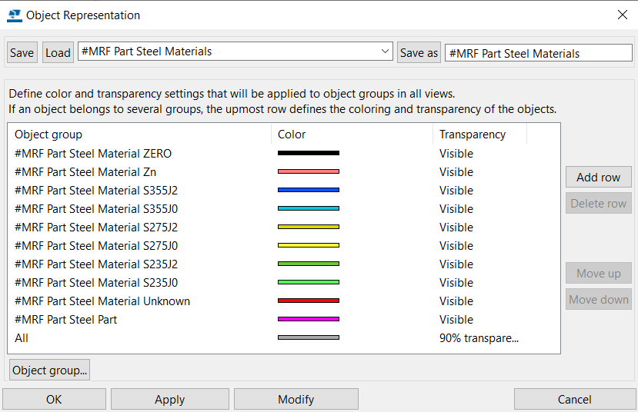Click the Load button

[58, 52]
